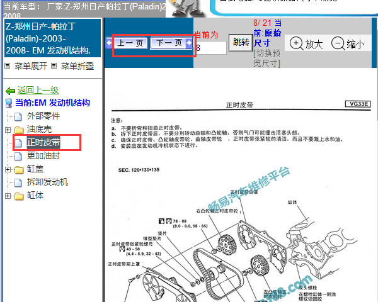
Task: Click the 更加油封 document icon
Action: (x=18, y=156)
